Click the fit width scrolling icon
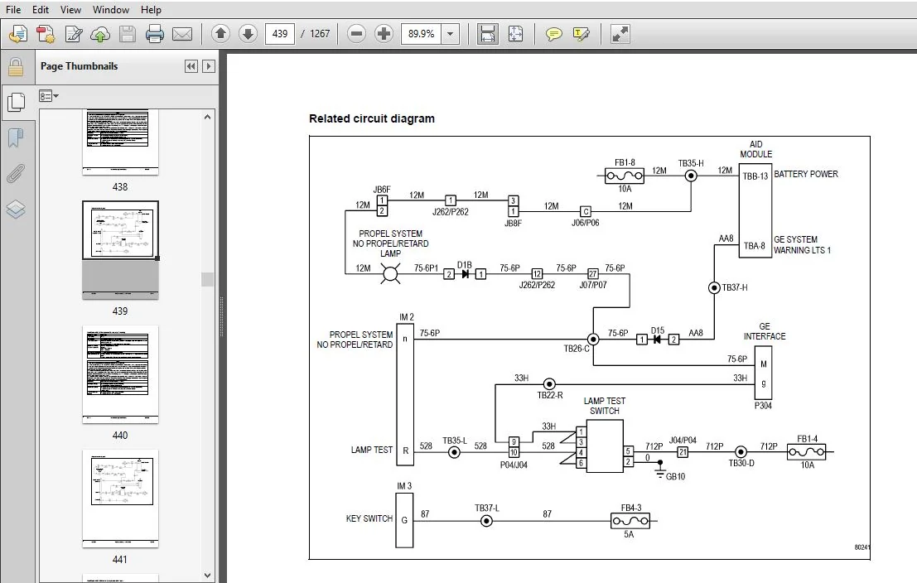The image size is (917, 583). click(x=487, y=34)
